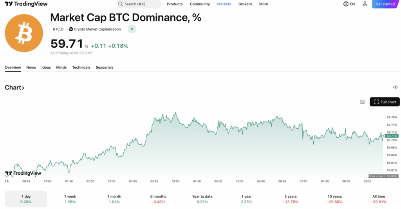Open the Full chart button

[385, 102]
